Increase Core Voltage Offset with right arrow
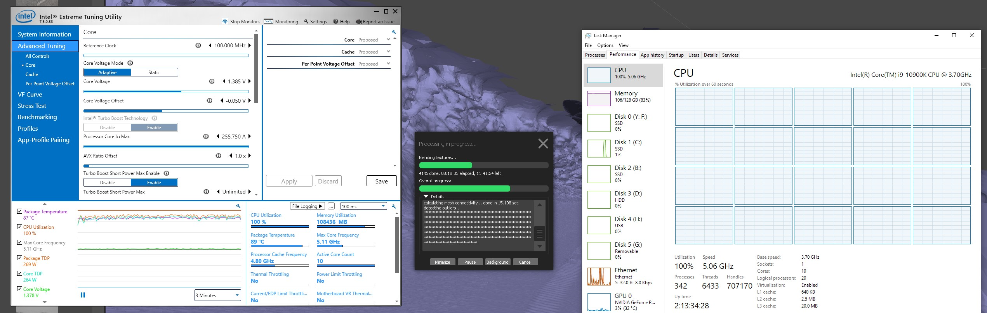Viewport: 987px width, 313px height. point(250,100)
